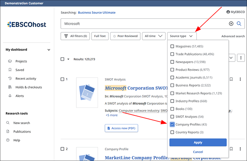Check Books source type
247x161 pixels.
[x=173, y=109]
